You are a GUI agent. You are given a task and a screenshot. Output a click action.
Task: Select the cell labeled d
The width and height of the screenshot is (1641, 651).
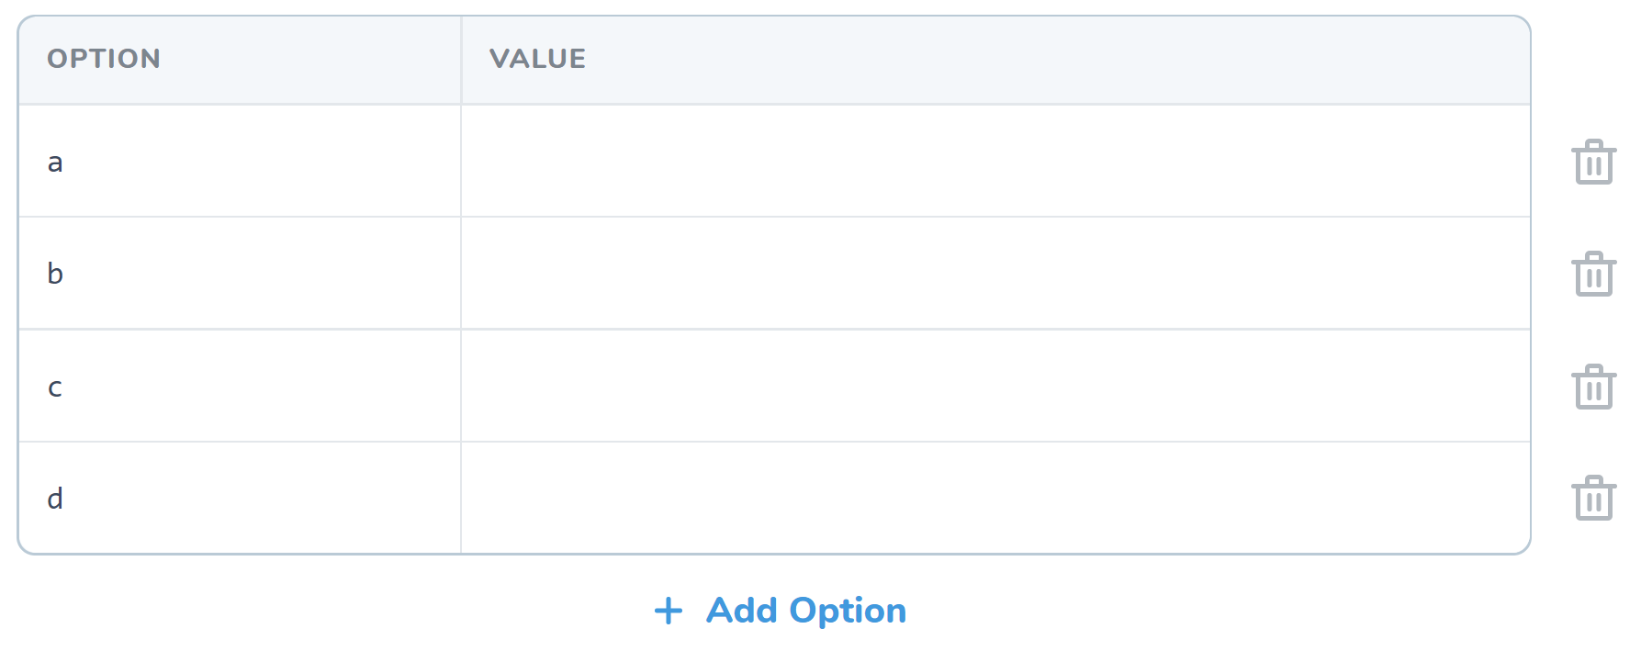239,499
